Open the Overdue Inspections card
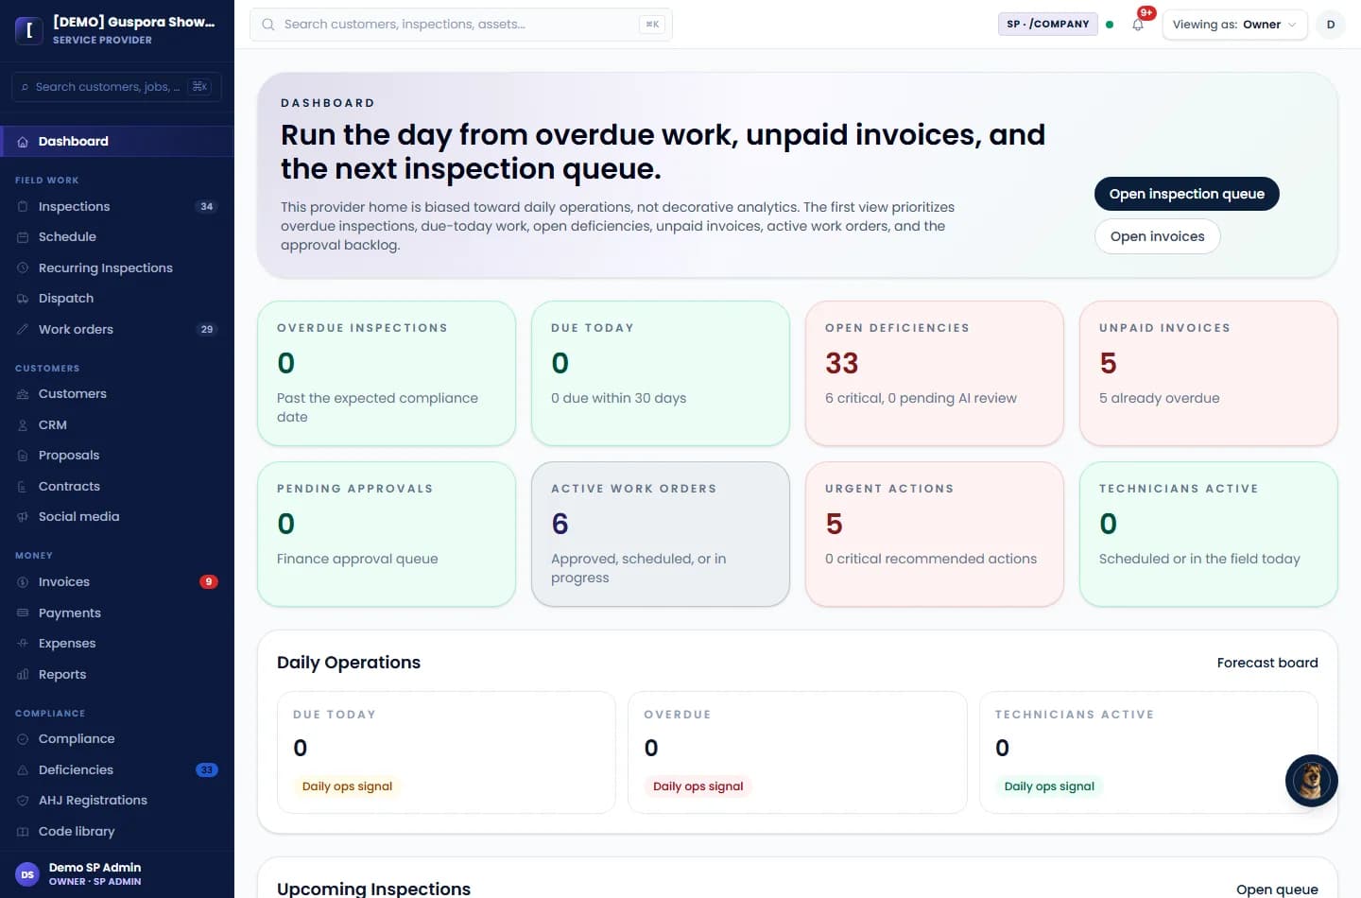This screenshot has height=898, width=1361. pyautogui.click(x=387, y=373)
